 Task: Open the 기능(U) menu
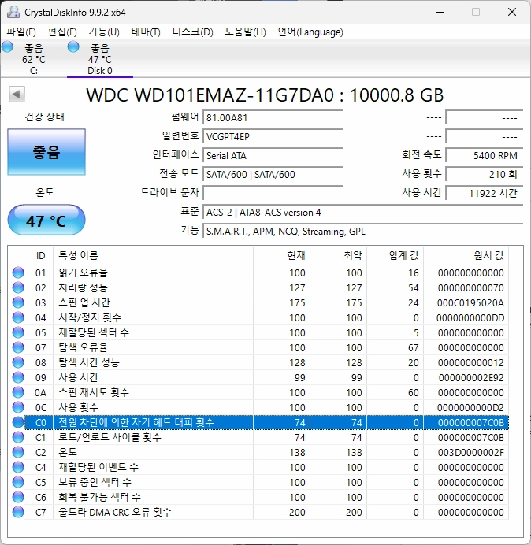pyautogui.click(x=104, y=32)
